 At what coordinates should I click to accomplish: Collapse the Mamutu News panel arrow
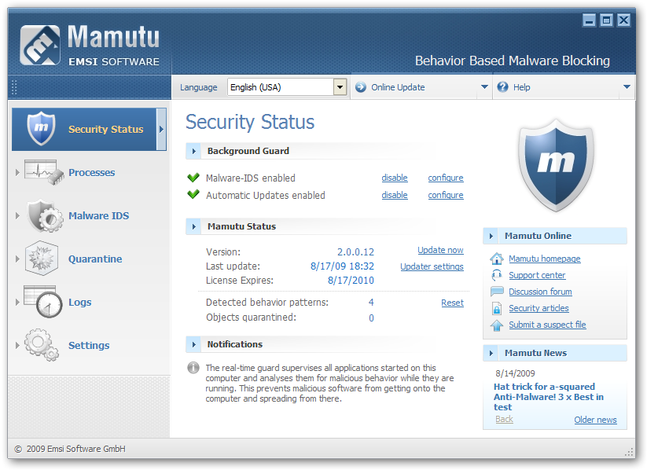click(491, 353)
